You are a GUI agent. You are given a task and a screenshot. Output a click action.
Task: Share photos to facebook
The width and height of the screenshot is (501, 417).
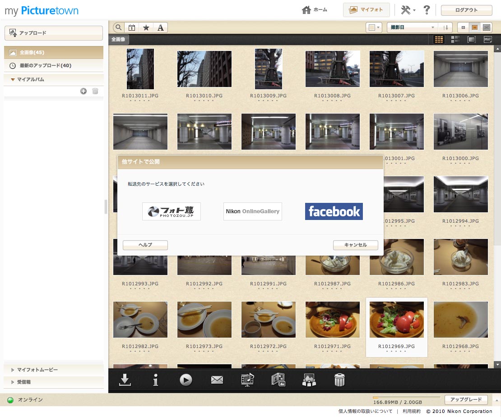(334, 211)
